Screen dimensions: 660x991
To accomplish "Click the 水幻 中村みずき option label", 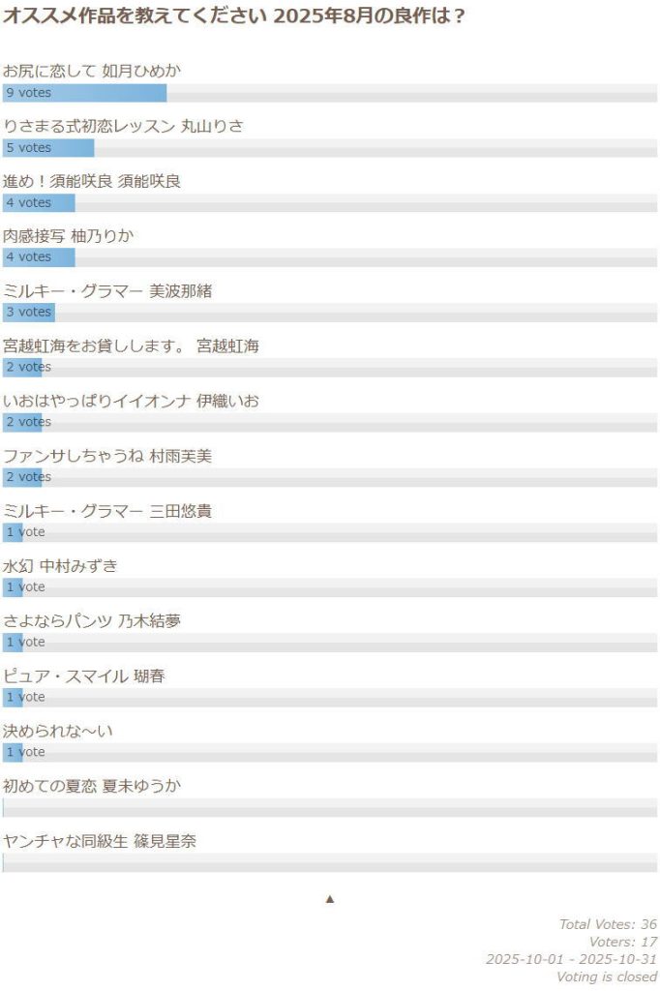I will pyautogui.click(x=60, y=566).
